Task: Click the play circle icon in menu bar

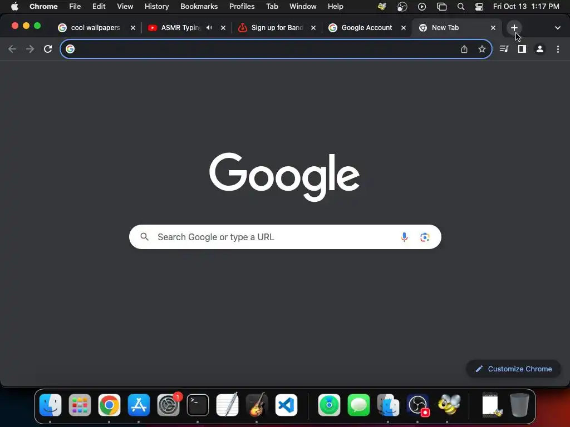Action: [422, 7]
